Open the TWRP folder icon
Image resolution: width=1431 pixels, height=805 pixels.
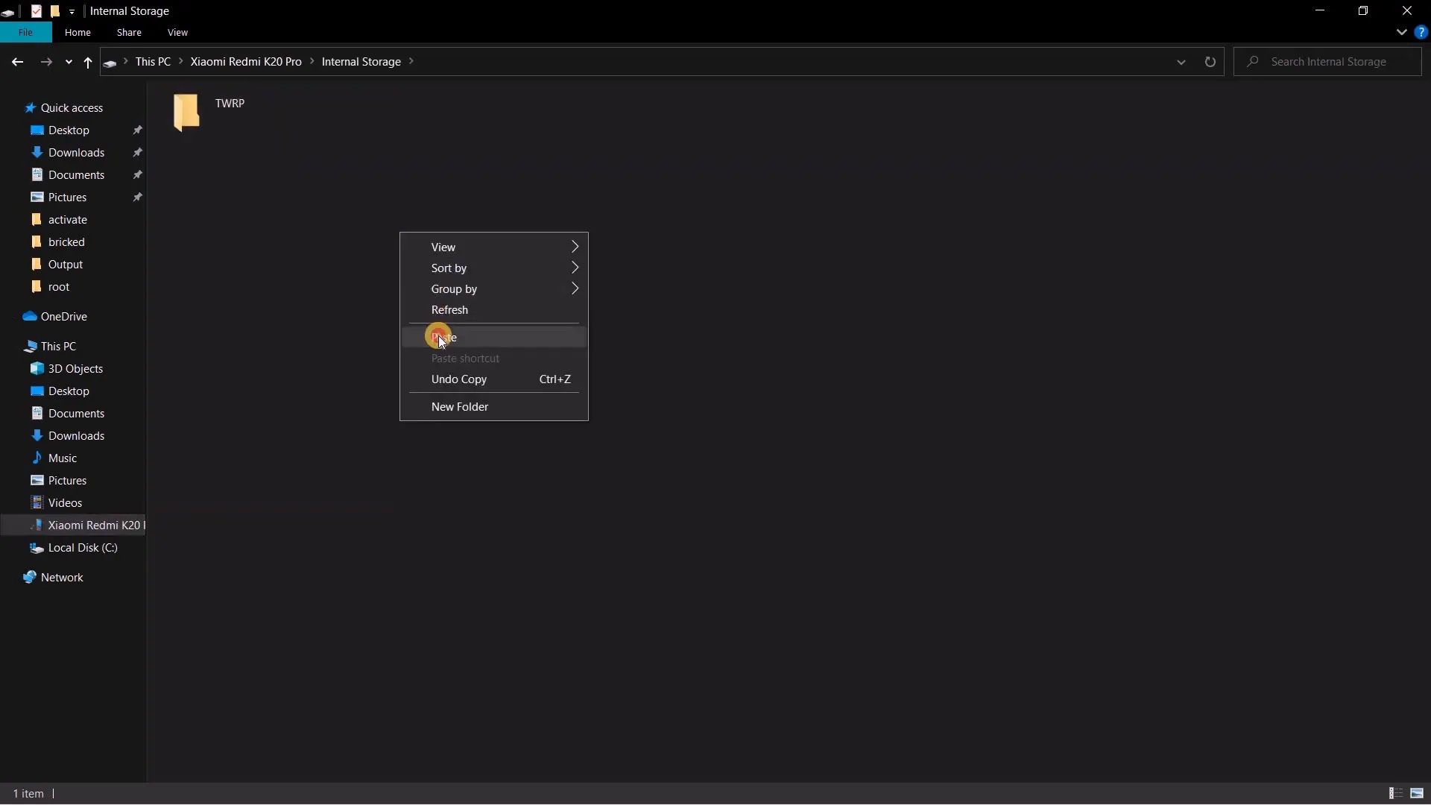[x=186, y=113]
